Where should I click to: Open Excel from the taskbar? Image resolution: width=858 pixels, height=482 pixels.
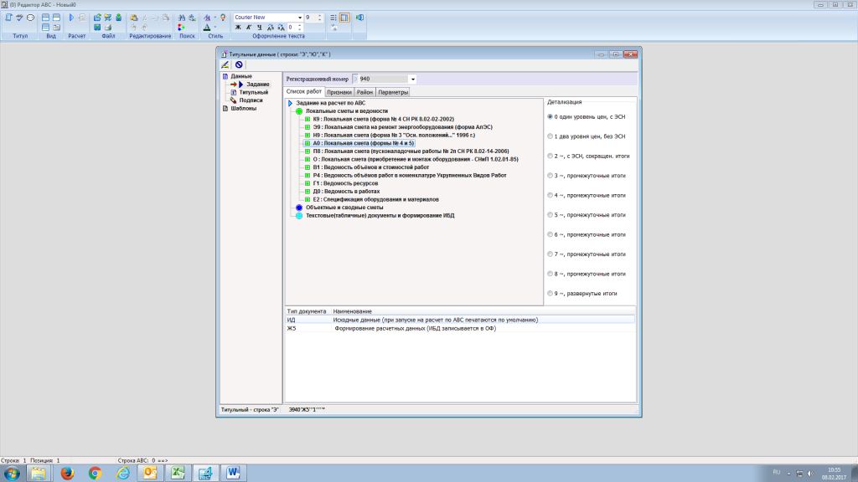(178, 473)
